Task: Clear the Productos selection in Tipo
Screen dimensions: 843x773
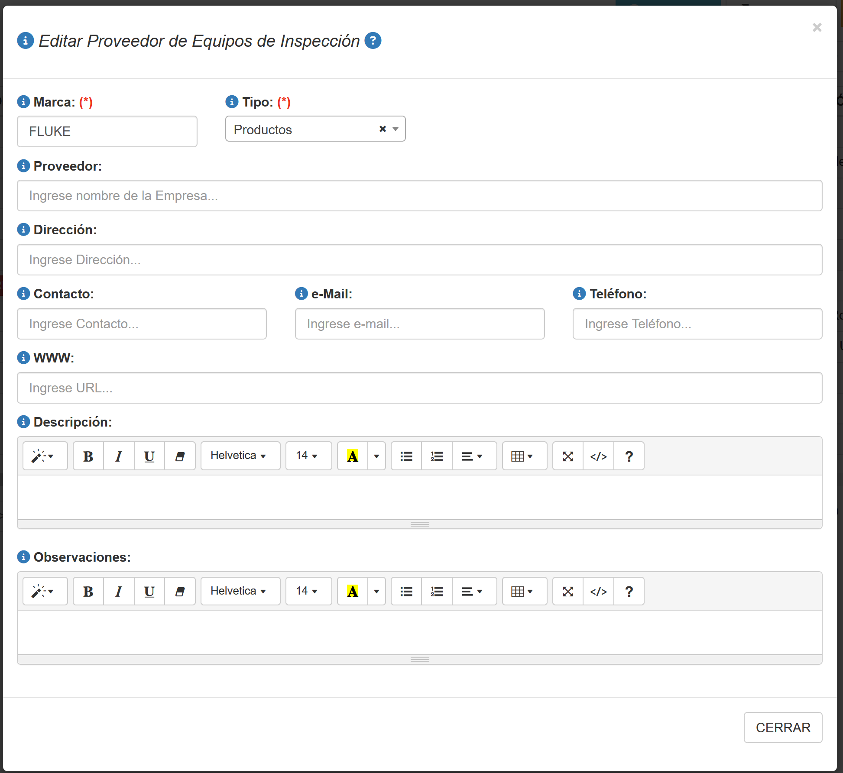Action: [x=383, y=129]
